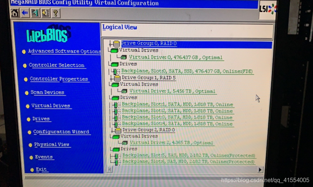Open Slot:0 SATA SSD drive link
This screenshot has width=313, height=187.
tap(187, 71)
